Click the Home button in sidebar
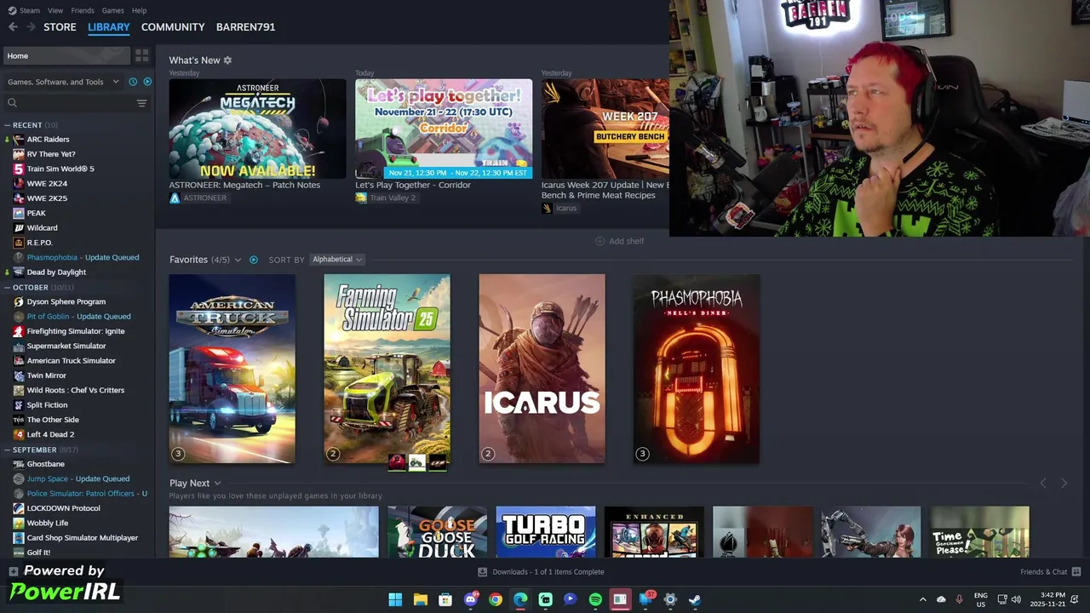 click(66, 56)
